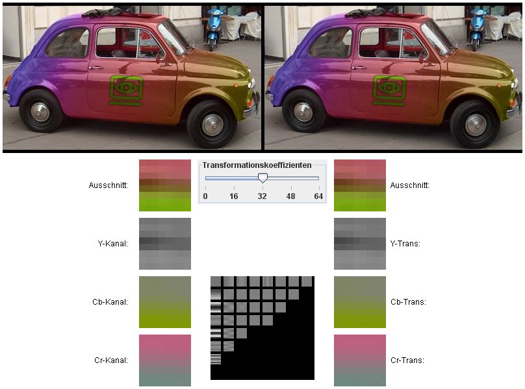This screenshot has width=525, height=389.
Task: Click the 'Cr-Kanal:' label
Action: 111,360
